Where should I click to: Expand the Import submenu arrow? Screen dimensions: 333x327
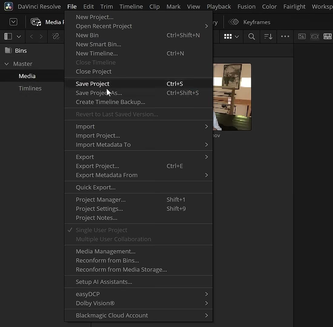coord(206,127)
